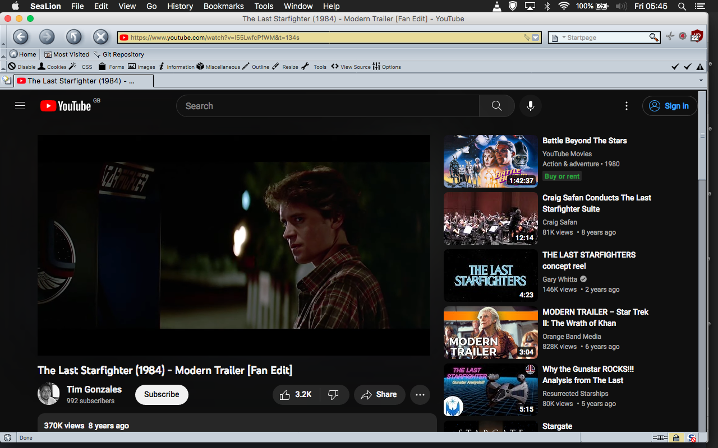Click the padlock security icon in status bar
Viewport: 718px width, 448px height.
pos(676,438)
